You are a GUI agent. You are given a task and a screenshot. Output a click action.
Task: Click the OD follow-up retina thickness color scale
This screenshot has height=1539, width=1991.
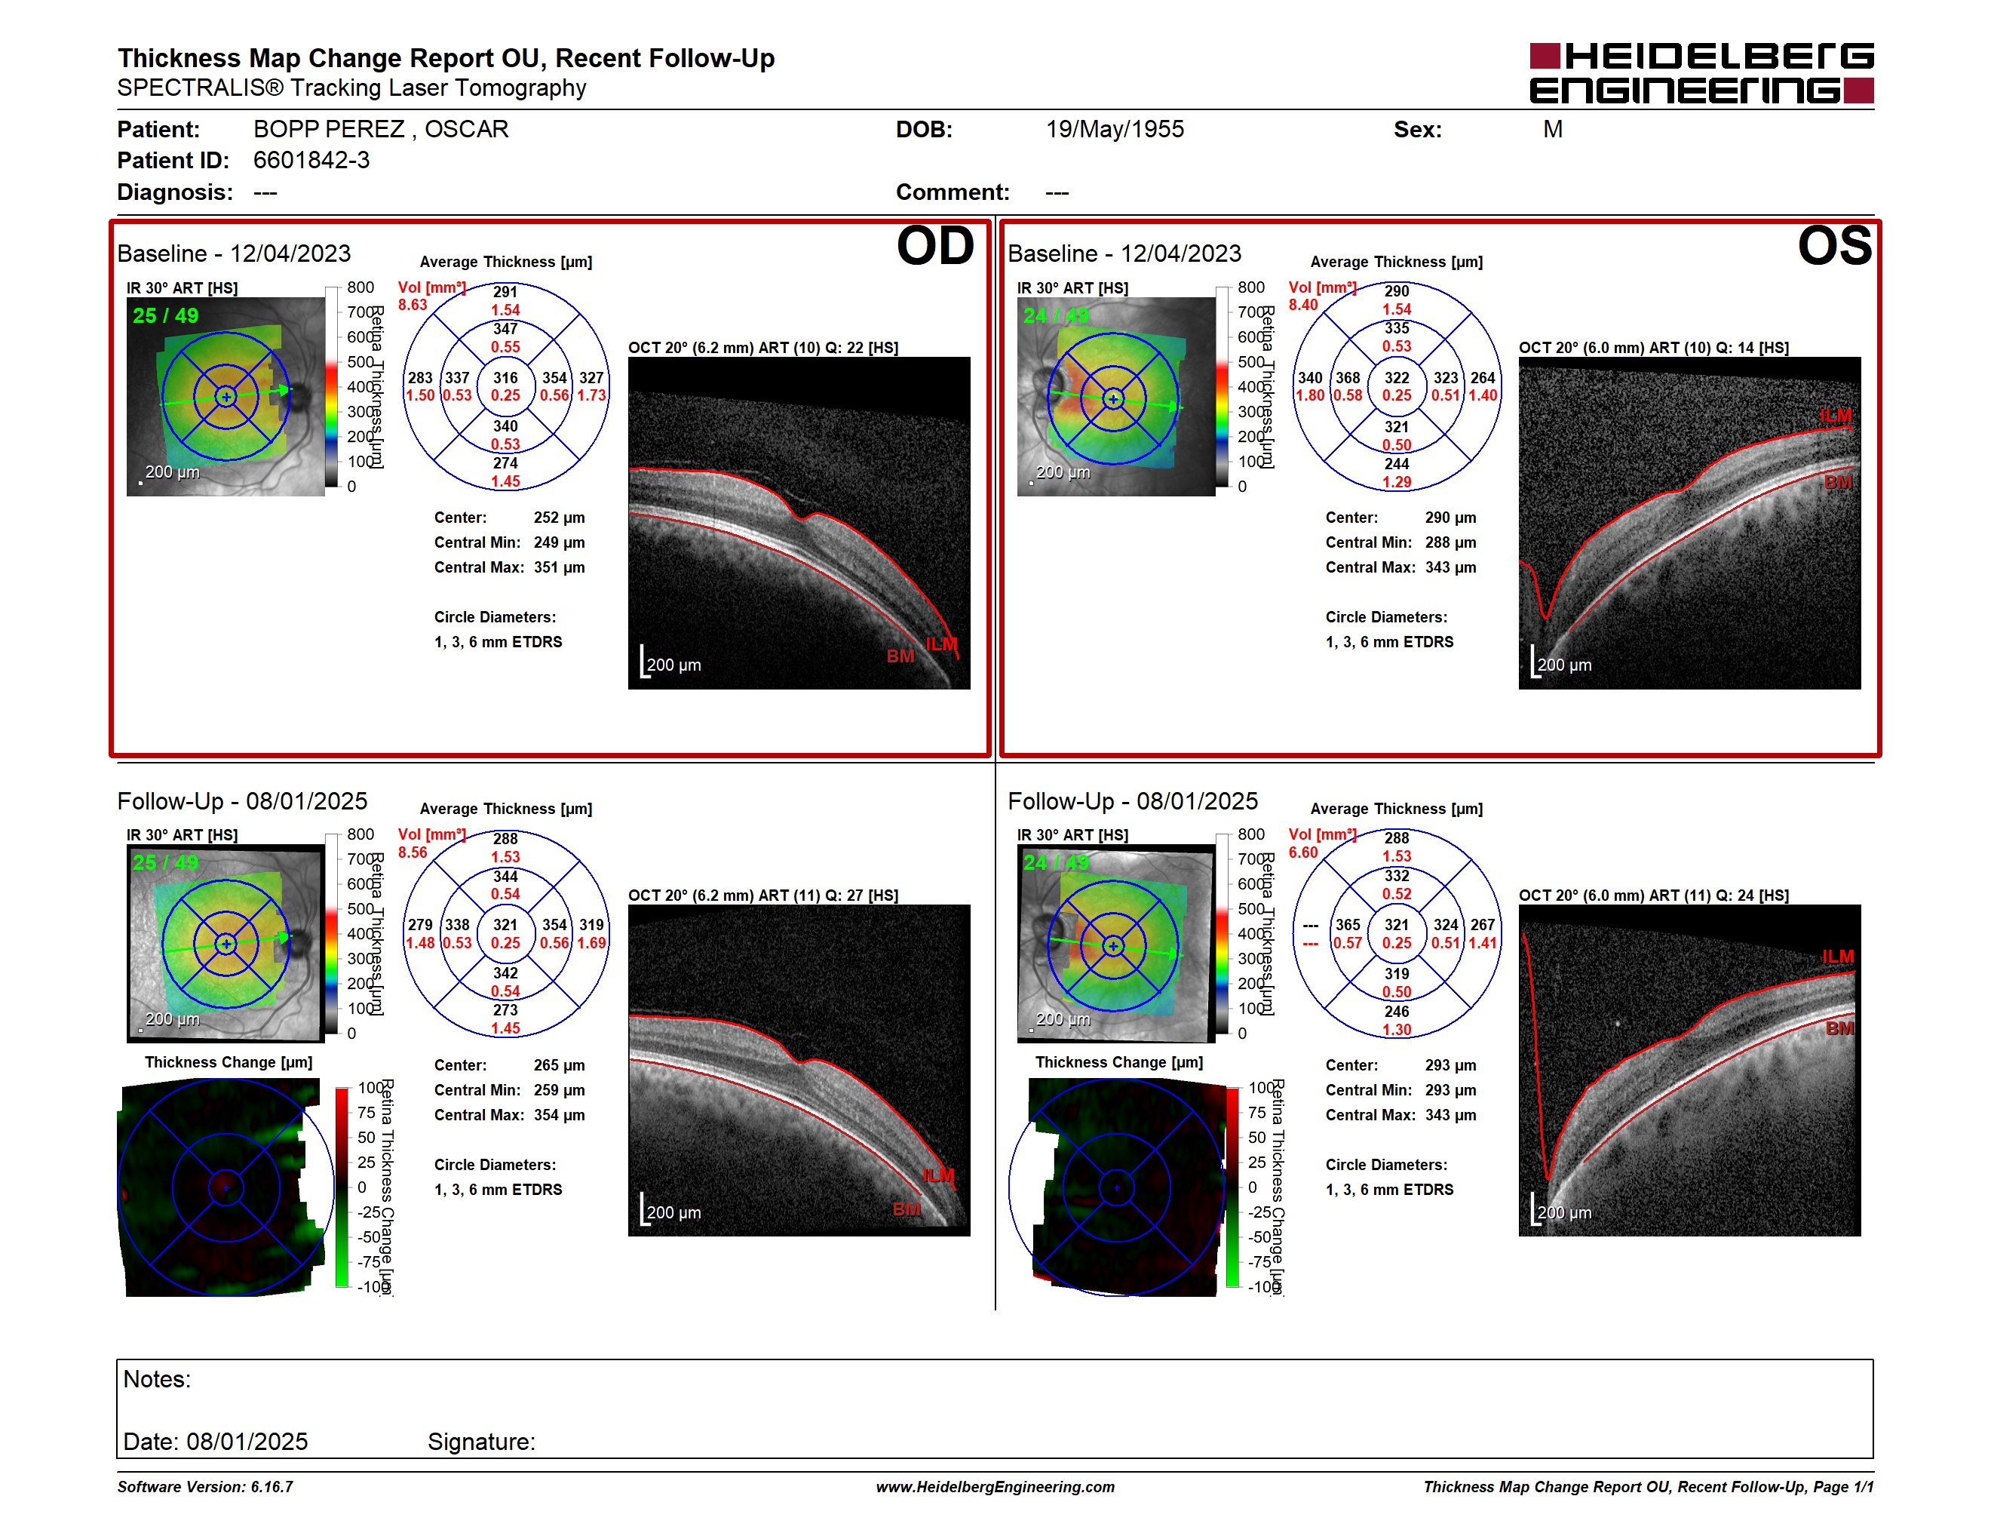tap(333, 935)
